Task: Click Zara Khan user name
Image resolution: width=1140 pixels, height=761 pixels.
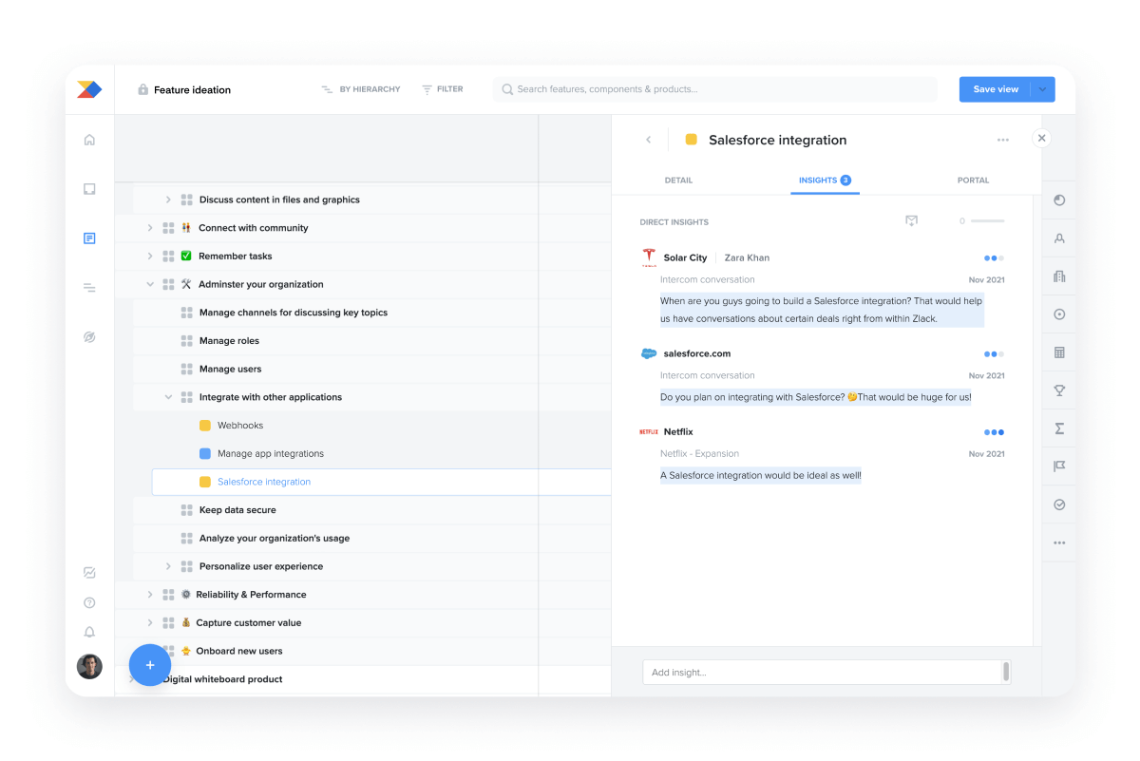Action: 747,257
